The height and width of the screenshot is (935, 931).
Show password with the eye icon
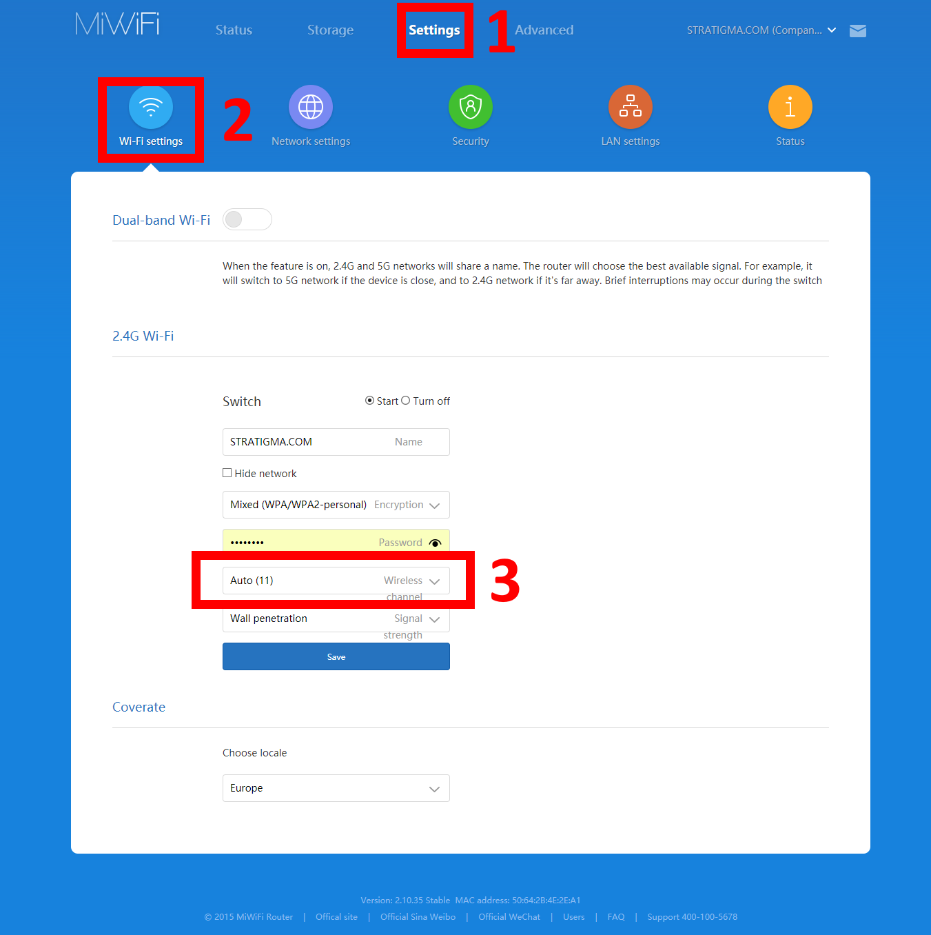435,543
